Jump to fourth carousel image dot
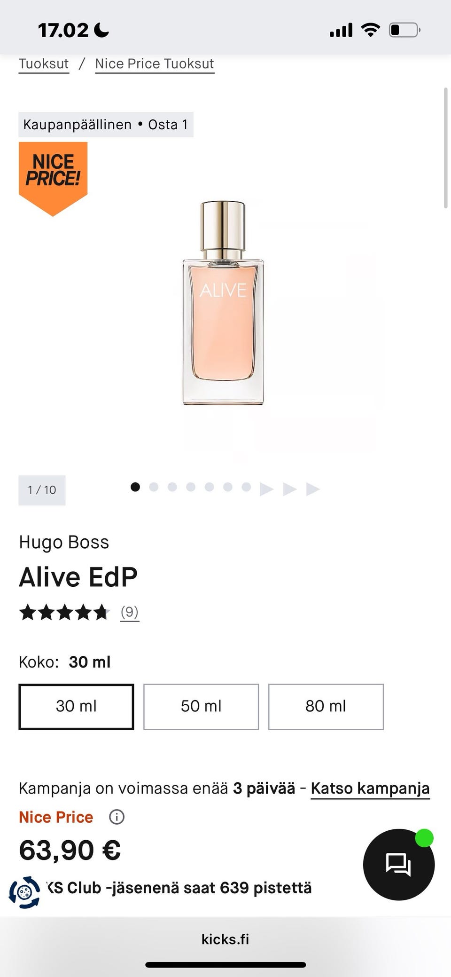This screenshot has width=451, height=977. coord(191,487)
